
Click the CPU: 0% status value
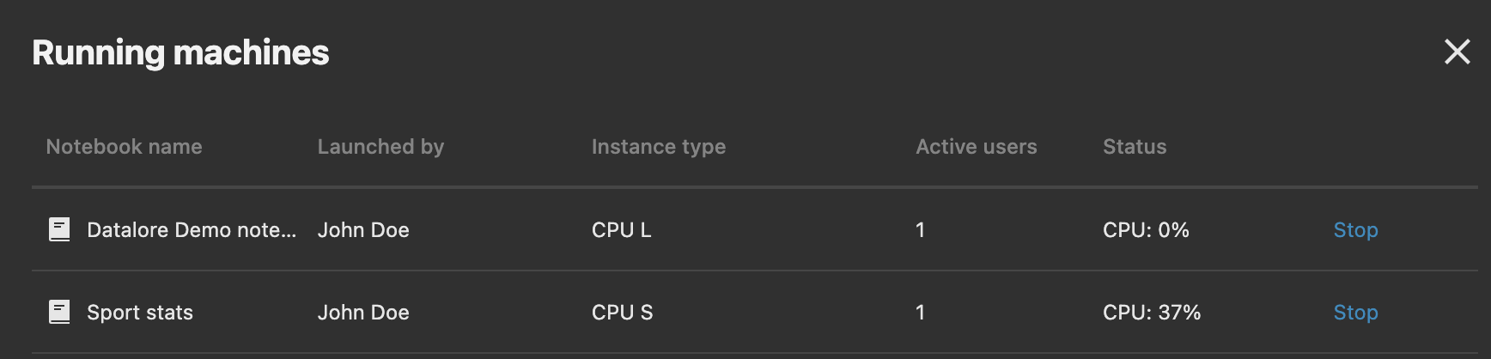click(x=1146, y=229)
